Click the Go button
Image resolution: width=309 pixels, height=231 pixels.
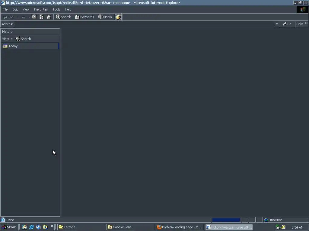pyautogui.click(x=287, y=24)
